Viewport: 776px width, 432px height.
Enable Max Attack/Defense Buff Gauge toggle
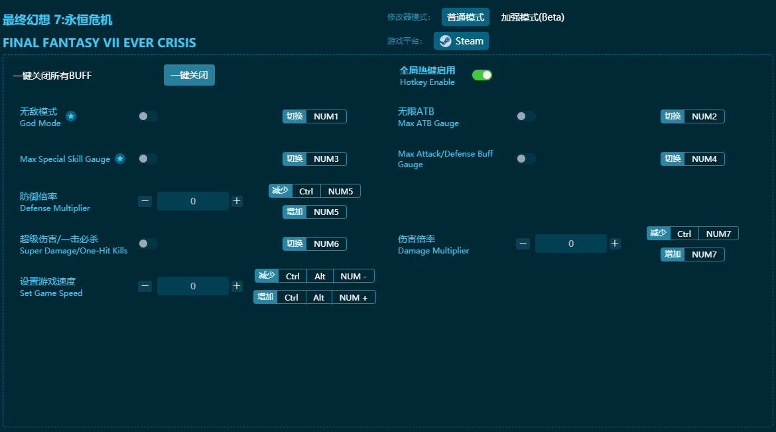tap(526, 159)
